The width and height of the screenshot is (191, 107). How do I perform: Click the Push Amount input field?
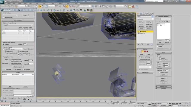[x=165, y=64]
